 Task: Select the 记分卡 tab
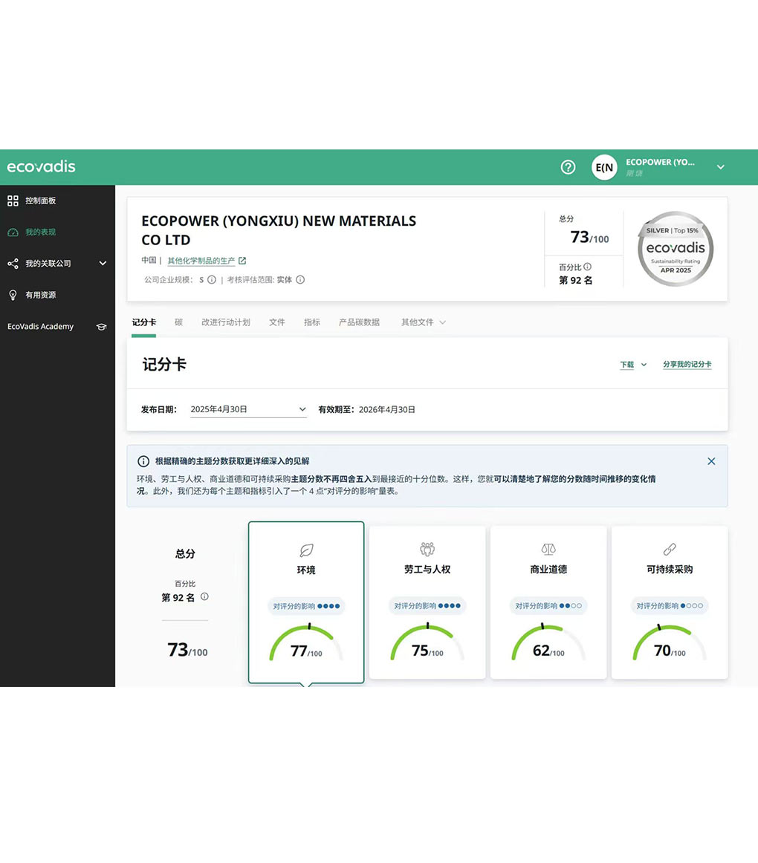click(x=143, y=322)
